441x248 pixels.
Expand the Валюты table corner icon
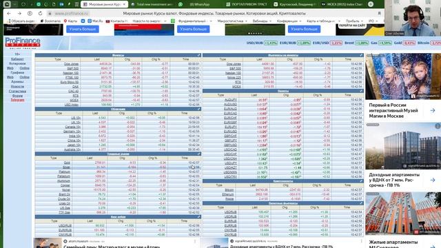click(361, 91)
